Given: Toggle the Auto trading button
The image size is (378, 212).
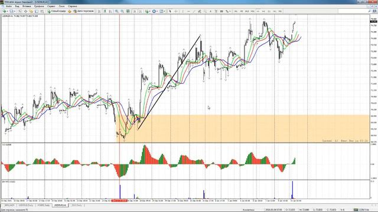Looking at the screenshot, I should click(x=83, y=11).
